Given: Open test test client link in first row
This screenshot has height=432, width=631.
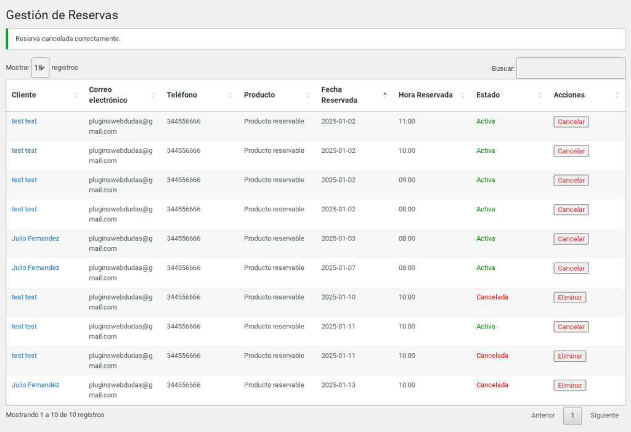Looking at the screenshot, I should click(24, 121).
